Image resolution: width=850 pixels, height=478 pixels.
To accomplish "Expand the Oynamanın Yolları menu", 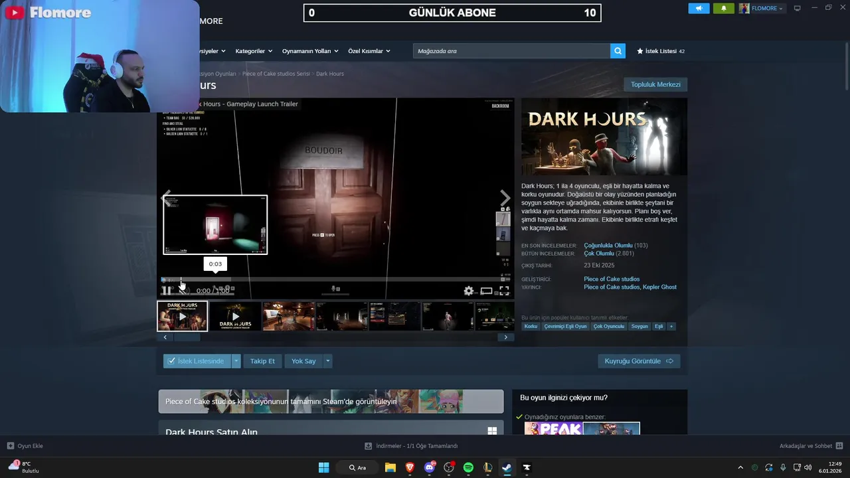I will (310, 51).
